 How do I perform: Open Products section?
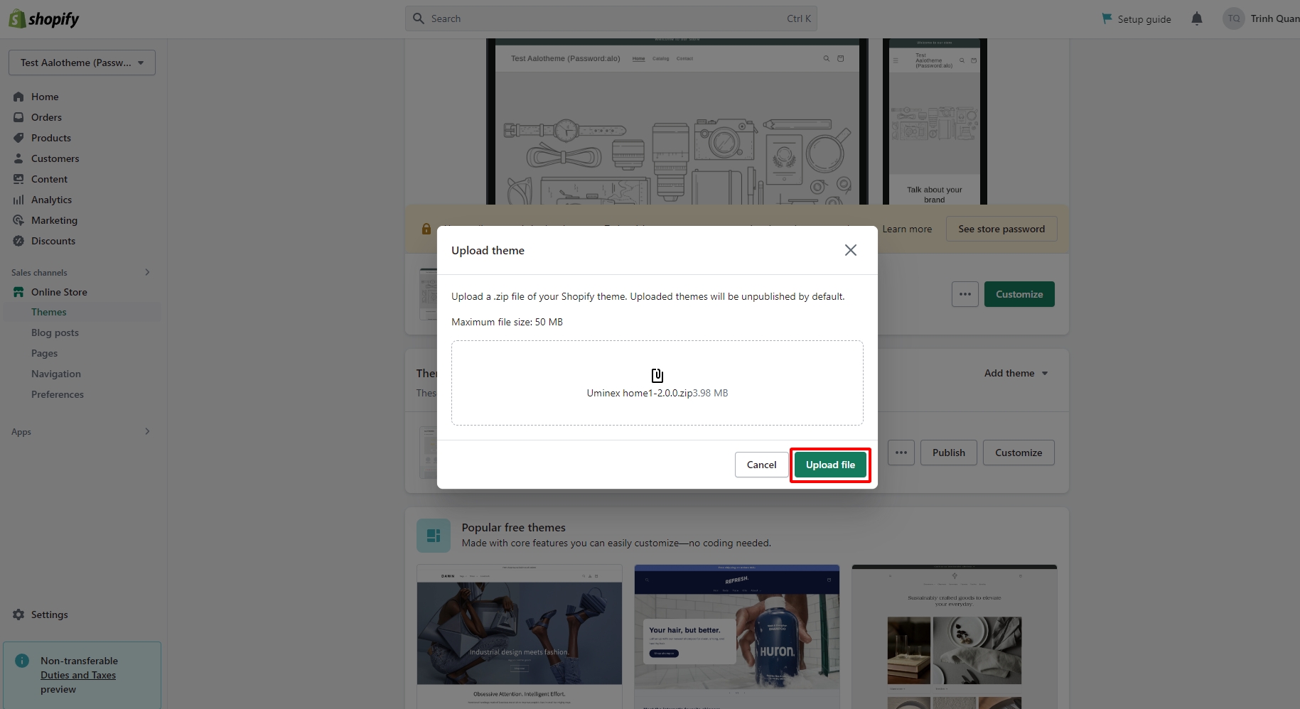pos(50,138)
